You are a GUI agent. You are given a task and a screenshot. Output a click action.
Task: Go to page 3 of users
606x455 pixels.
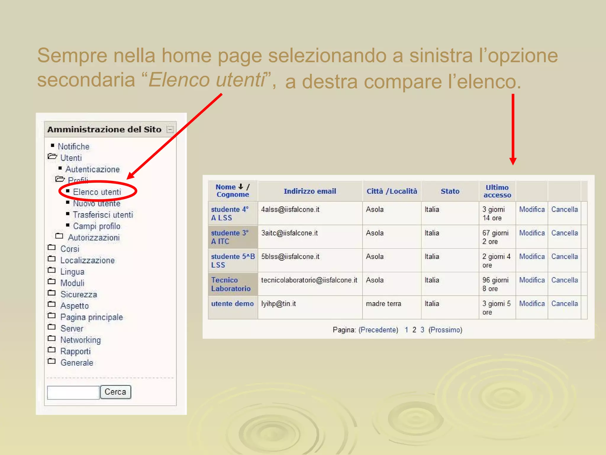tap(422, 330)
